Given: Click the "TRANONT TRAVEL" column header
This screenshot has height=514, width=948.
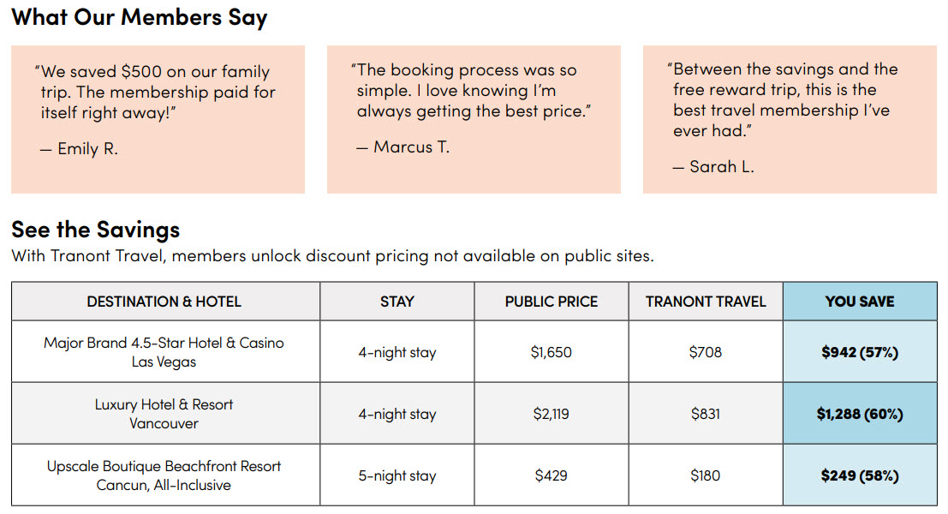Looking at the screenshot, I should (x=706, y=302).
